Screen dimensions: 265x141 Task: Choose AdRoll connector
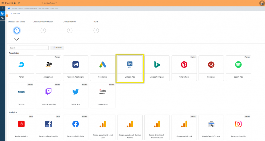(21, 68)
